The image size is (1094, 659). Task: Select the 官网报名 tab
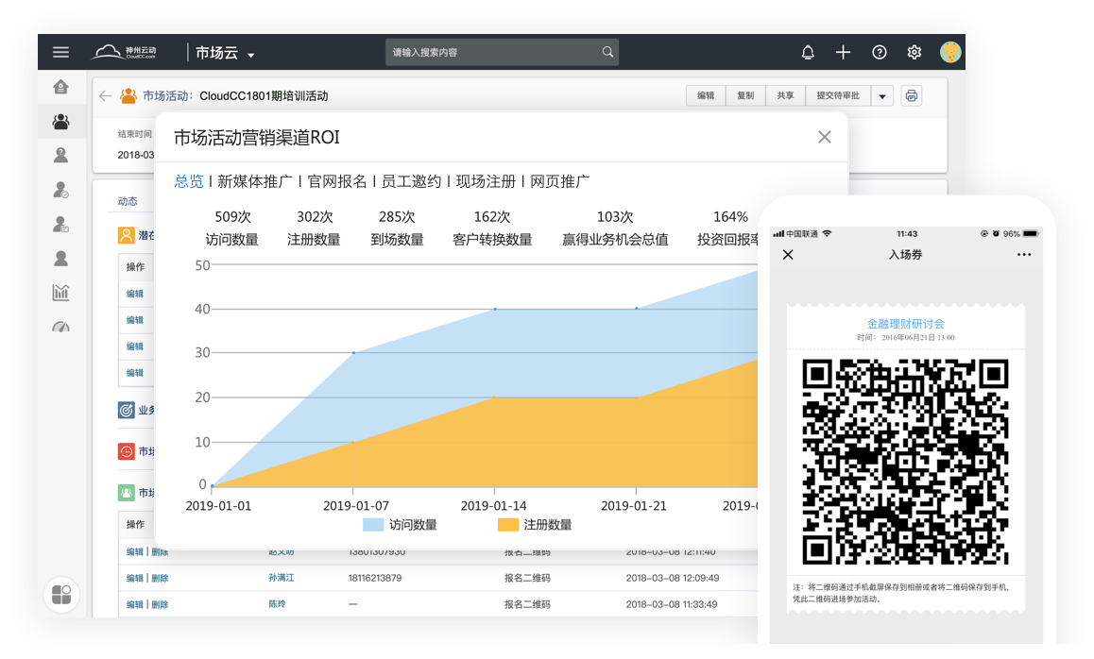click(337, 181)
